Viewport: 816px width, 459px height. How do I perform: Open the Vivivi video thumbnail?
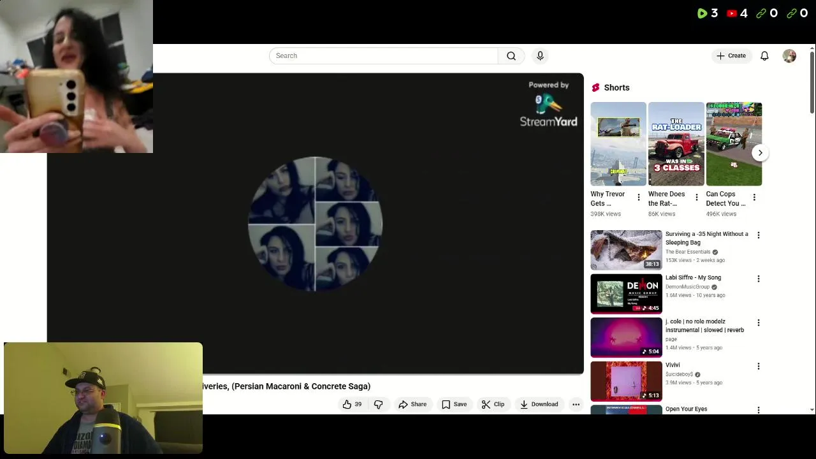(626, 381)
